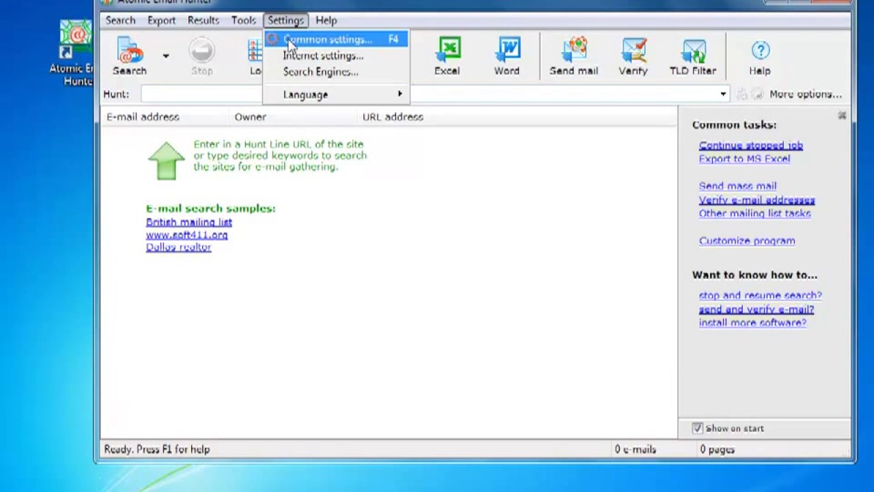This screenshot has width=874, height=492.
Task: Click the www.soft411.org sample link
Action: pyautogui.click(x=186, y=234)
